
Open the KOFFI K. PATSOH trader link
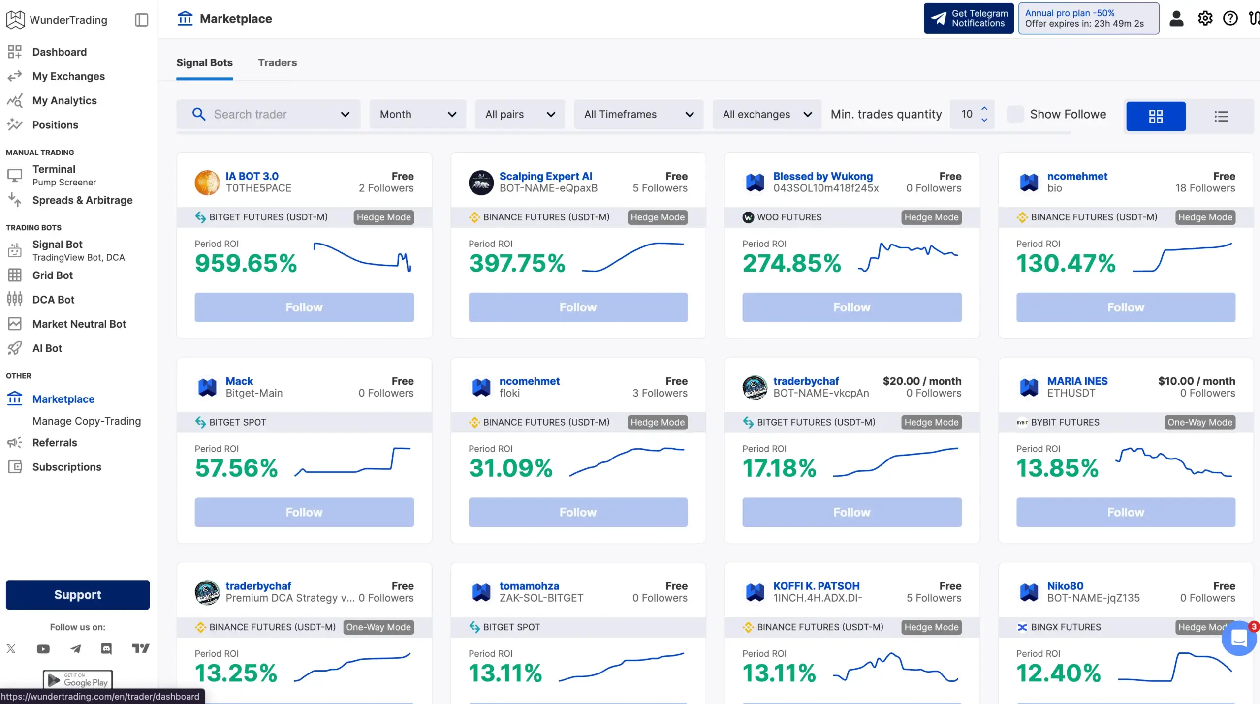click(x=816, y=586)
